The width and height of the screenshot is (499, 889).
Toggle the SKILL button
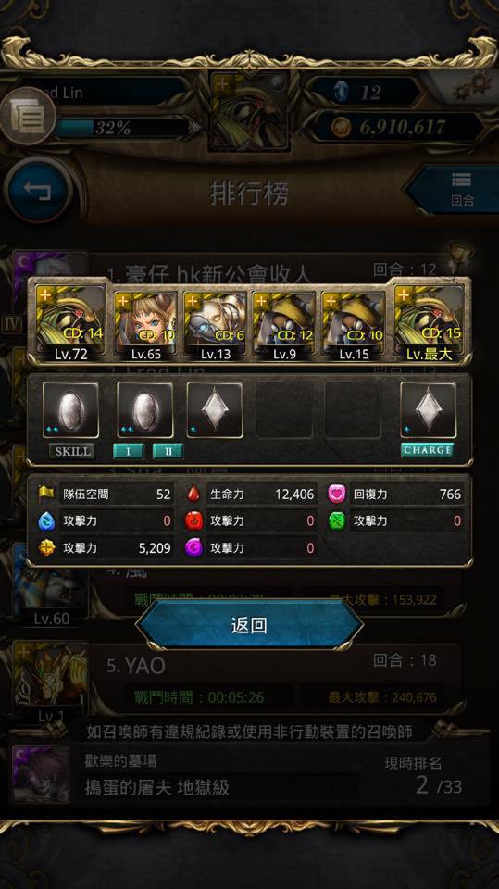pyautogui.click(x=72, y=451)
